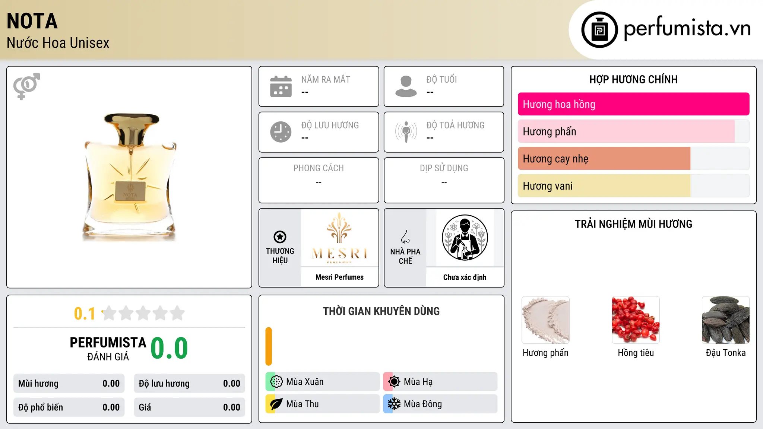This screenshot has width=763, height=429.
Task: Go to perfumista.vn site name
Action: 687,29
